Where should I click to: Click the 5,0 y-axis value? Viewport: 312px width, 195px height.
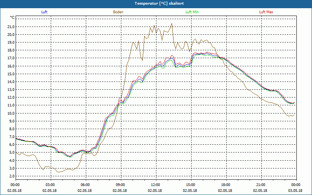pos(12,152)
